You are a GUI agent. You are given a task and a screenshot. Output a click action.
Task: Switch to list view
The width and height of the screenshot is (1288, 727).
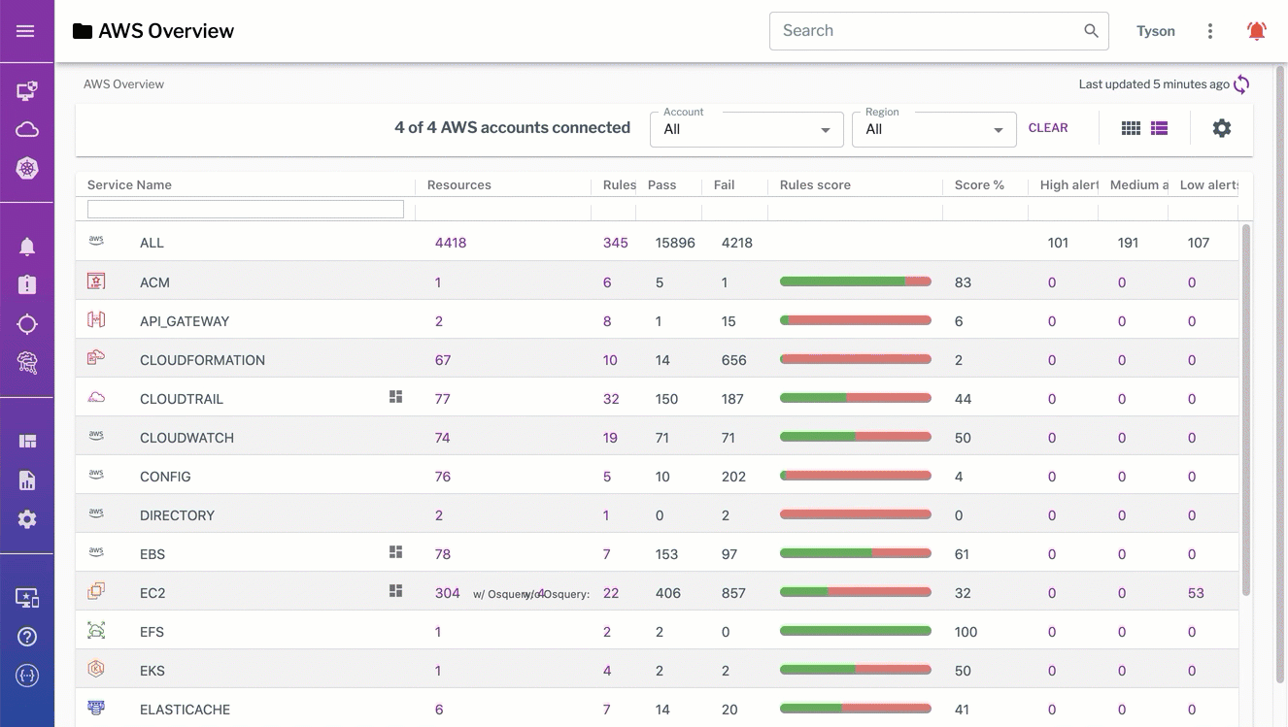[x=1160, y=128]
